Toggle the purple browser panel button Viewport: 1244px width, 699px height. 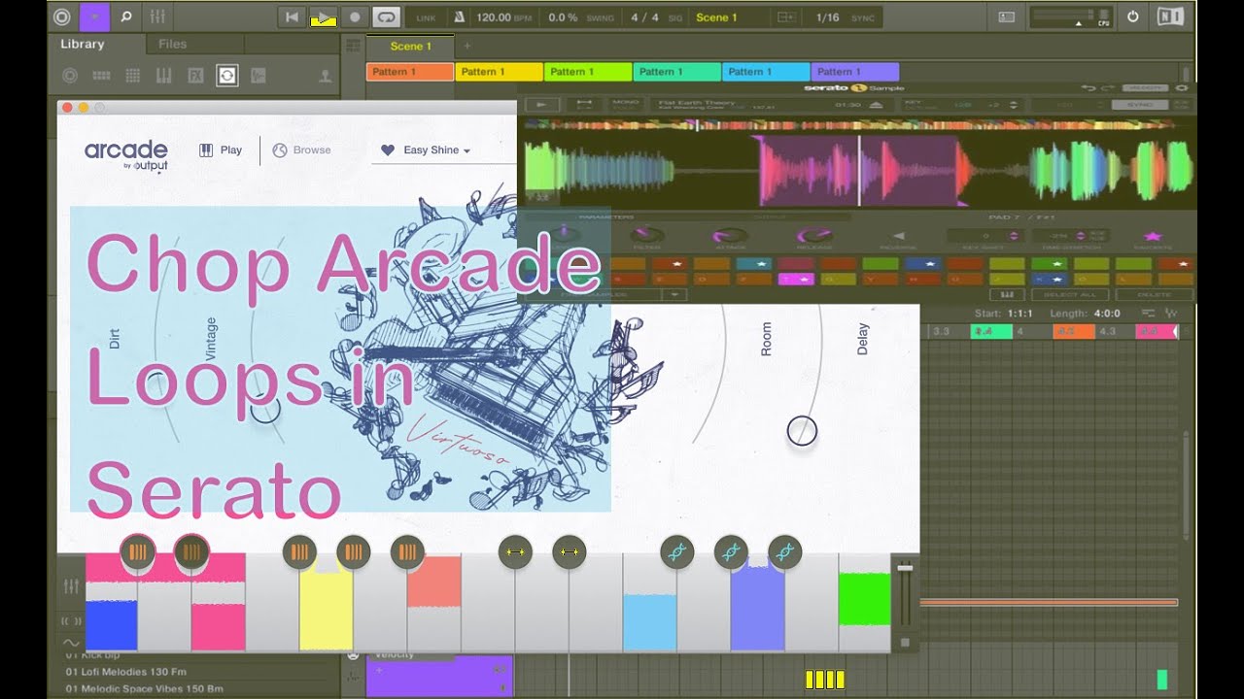[x=94, y=17]
